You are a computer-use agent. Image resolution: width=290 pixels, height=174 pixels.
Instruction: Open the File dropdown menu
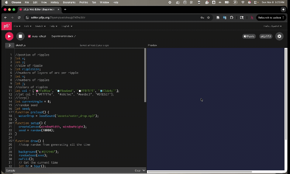pos(17,26)
